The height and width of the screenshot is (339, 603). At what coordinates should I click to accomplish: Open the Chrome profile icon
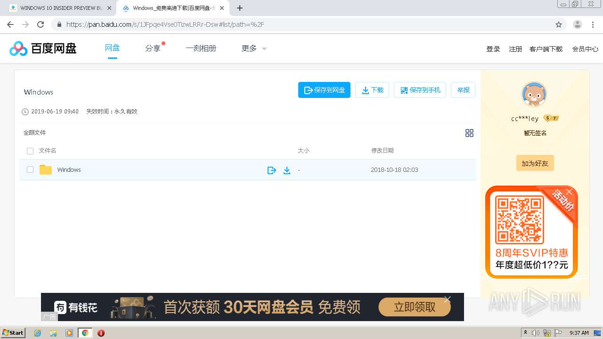[578, 24]
